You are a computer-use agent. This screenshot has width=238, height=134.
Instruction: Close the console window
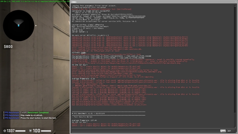(x=236, y=2)
